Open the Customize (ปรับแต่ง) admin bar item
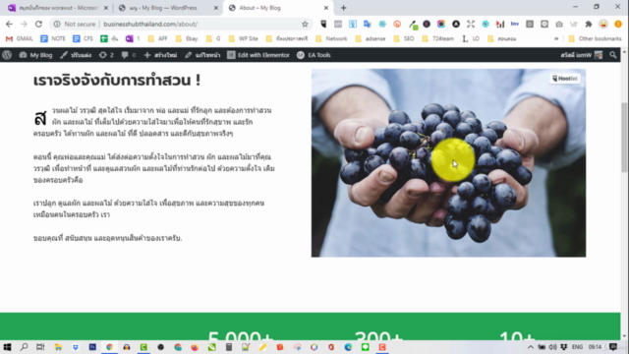 (x=76, y=55)
